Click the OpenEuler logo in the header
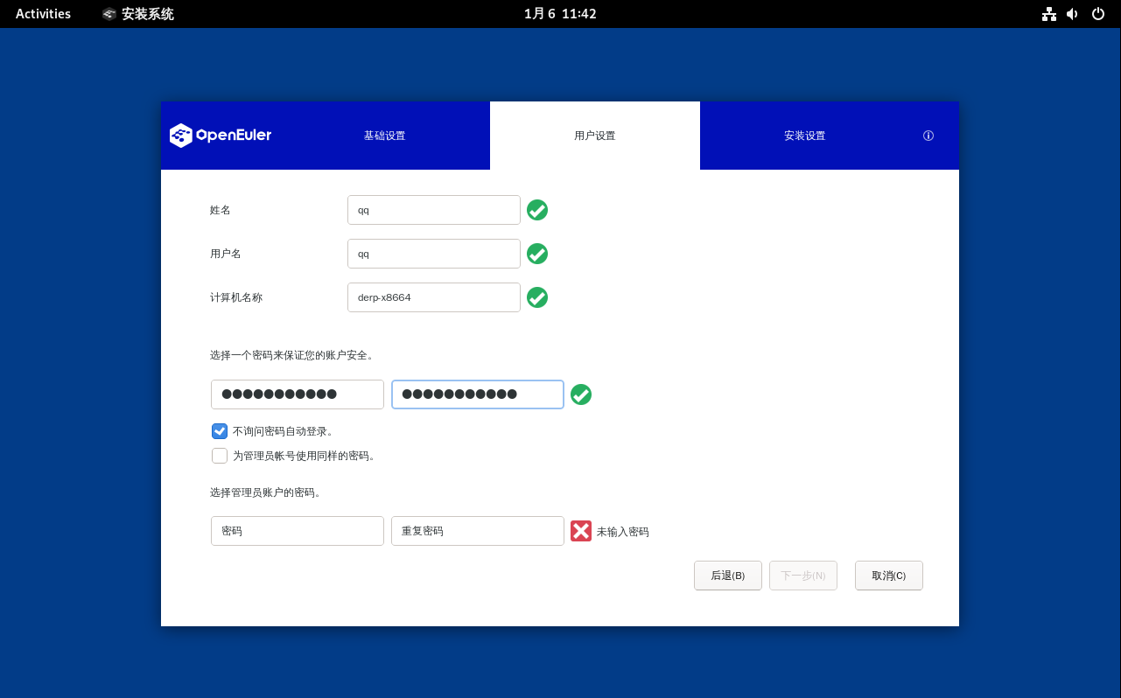 pos(221,136)
